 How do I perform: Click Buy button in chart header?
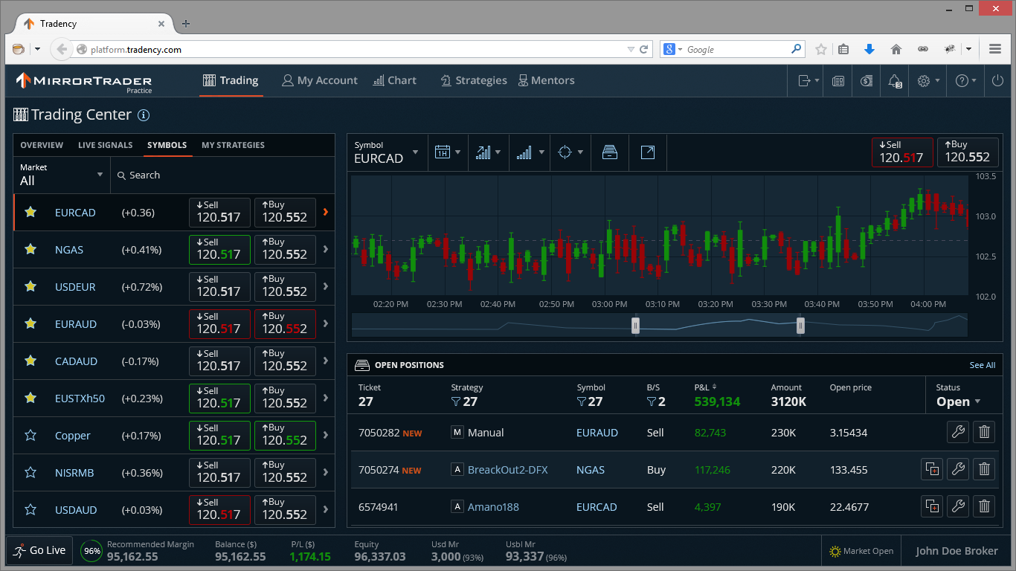[968, 152]
